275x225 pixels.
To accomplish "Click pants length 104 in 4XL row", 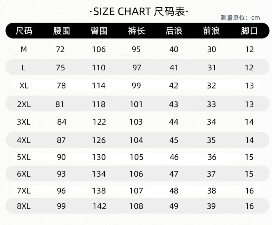I will [x=136, y=140].
